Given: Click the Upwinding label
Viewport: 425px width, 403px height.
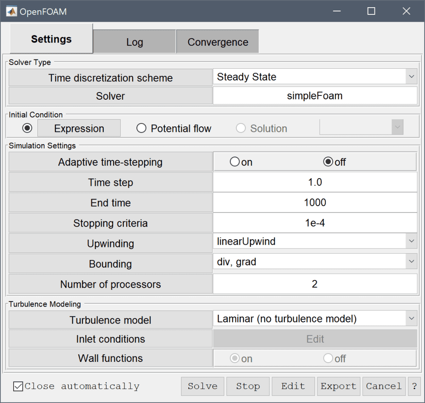Looking at the screenshot, I should click(x=110, y=243).
